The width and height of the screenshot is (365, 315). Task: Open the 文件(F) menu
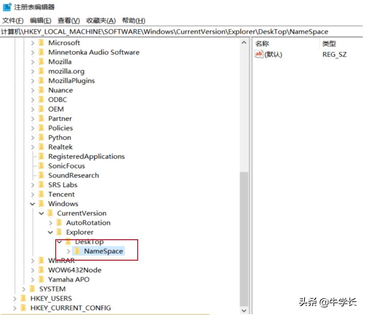tap(13, 20)
